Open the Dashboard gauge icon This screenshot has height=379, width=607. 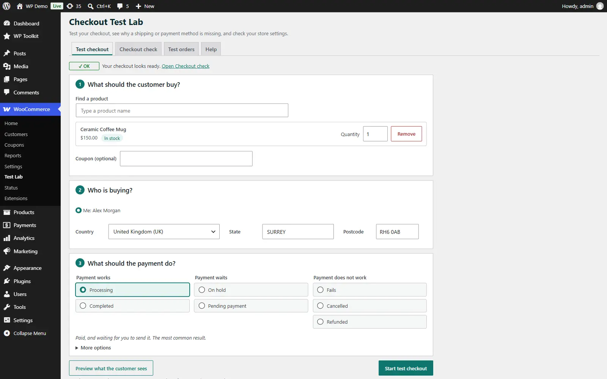pyautogui.click(x=7, y=23)
